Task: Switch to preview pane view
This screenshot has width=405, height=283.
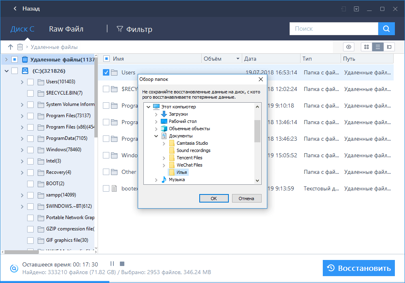Action: pyautogui.click(x=389, y=47)
